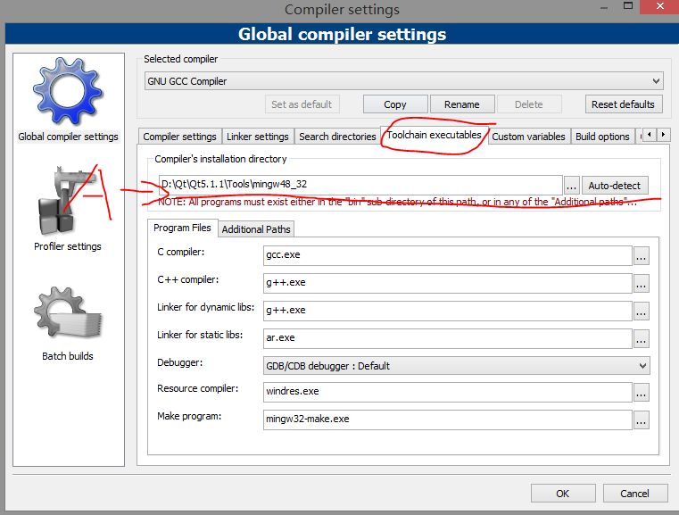Image resolution: width=679 pixels, height=515 pixels.
Task: Click the C++ compiler g++.exe field
Action: (x=447, y=283)
